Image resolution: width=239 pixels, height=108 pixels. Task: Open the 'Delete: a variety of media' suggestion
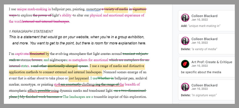pos(206,44)
